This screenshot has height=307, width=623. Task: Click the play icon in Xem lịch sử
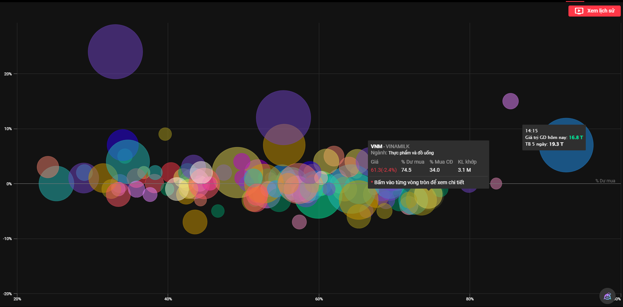tap(579, 11)
